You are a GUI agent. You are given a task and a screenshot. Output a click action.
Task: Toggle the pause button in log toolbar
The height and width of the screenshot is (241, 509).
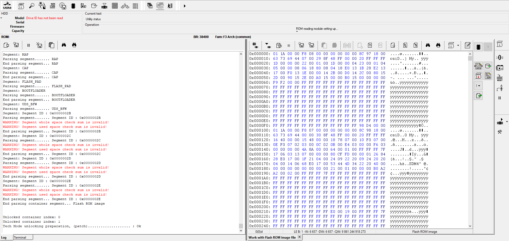click(28, 45)
